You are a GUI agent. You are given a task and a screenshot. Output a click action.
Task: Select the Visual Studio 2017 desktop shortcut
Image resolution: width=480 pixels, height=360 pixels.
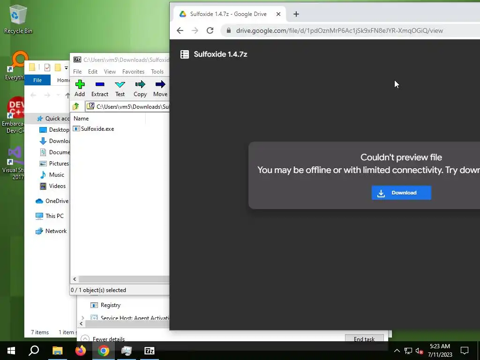[14, 164]
